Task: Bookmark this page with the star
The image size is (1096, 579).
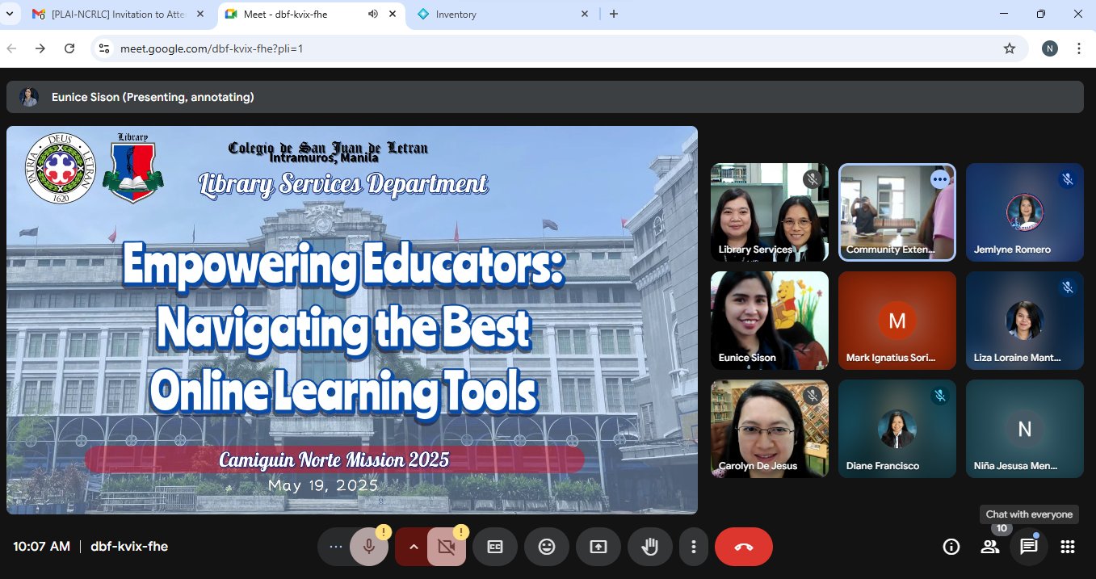Action: pos(1010,48)
